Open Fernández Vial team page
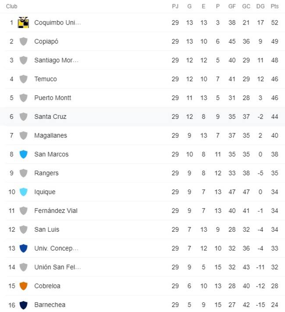 [56, 211]
